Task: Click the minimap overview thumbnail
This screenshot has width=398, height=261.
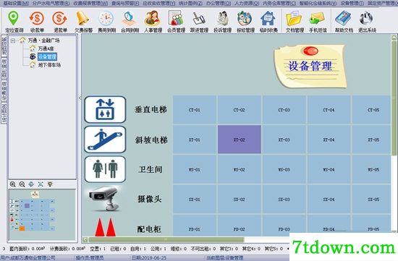Action: coord(43,215)
